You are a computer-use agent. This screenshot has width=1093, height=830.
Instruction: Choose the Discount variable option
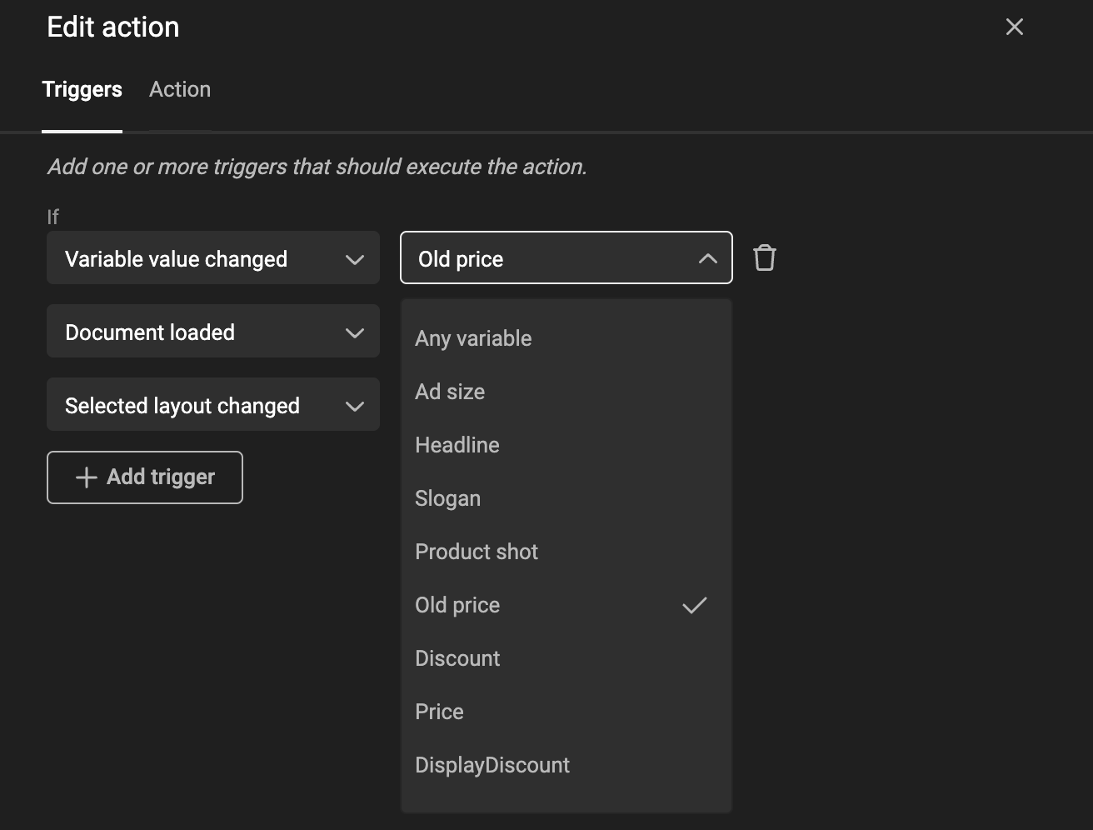(566, 658)
